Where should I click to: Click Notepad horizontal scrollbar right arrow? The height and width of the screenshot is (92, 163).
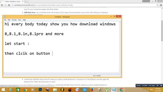(118, 73)
